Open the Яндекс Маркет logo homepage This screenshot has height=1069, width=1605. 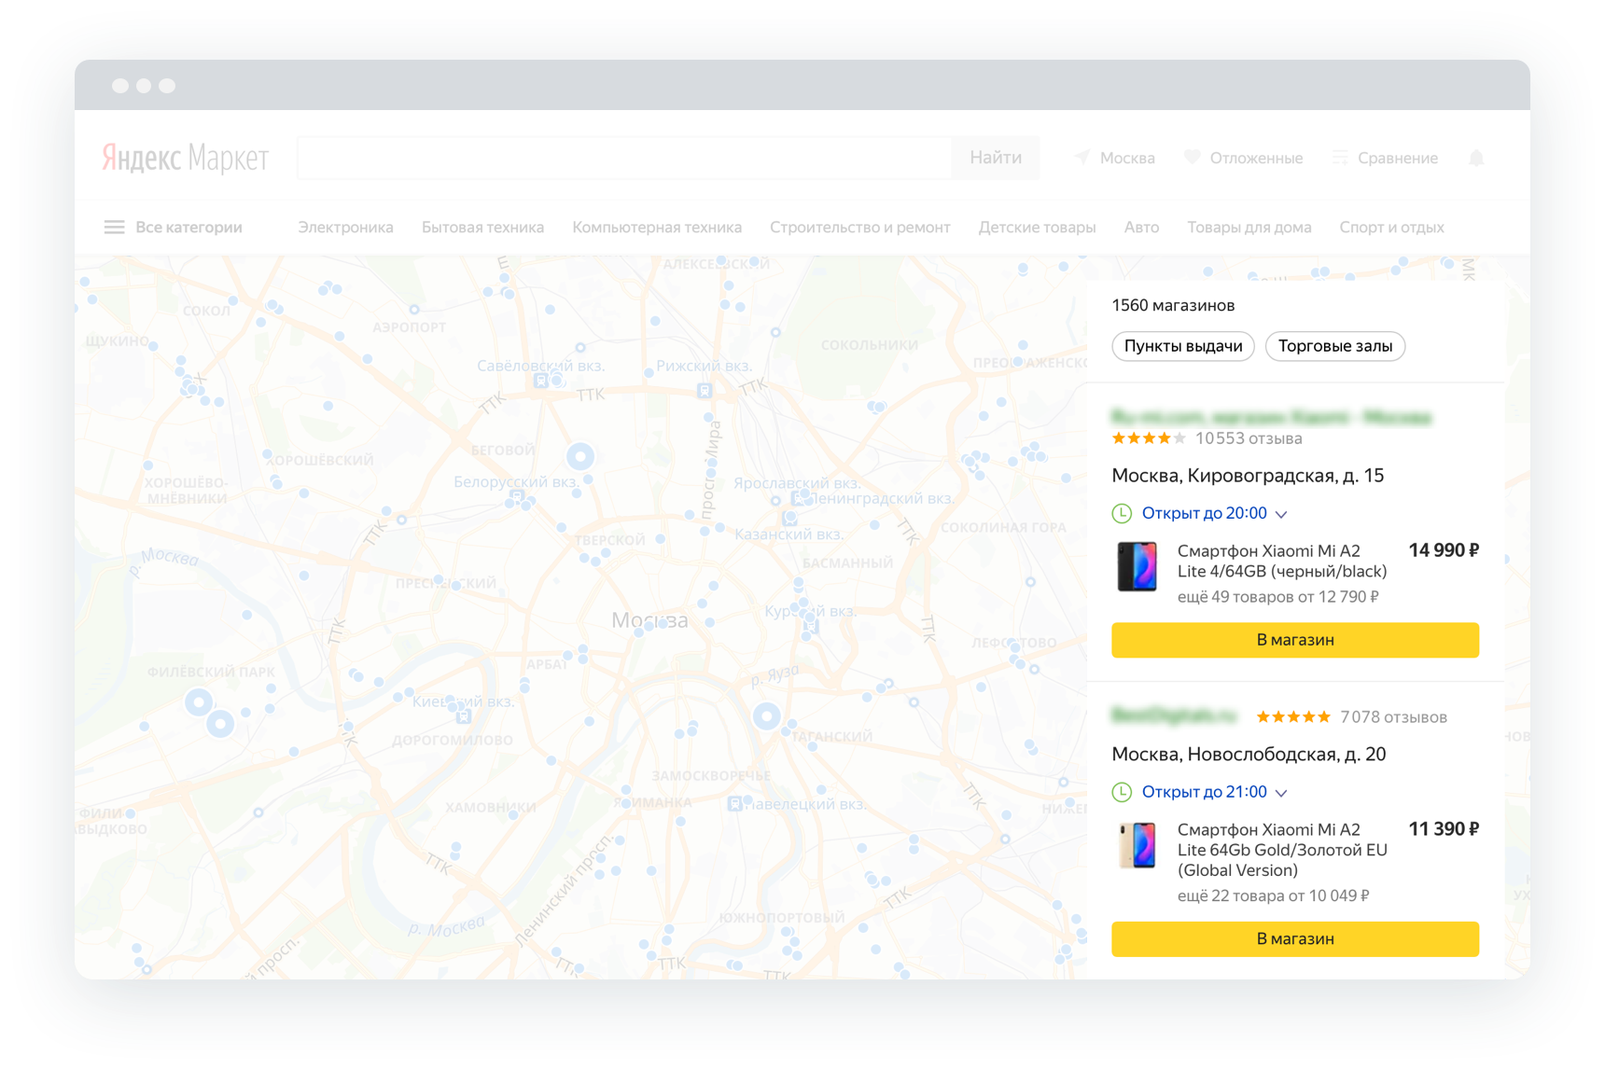[x=185, y=158]
